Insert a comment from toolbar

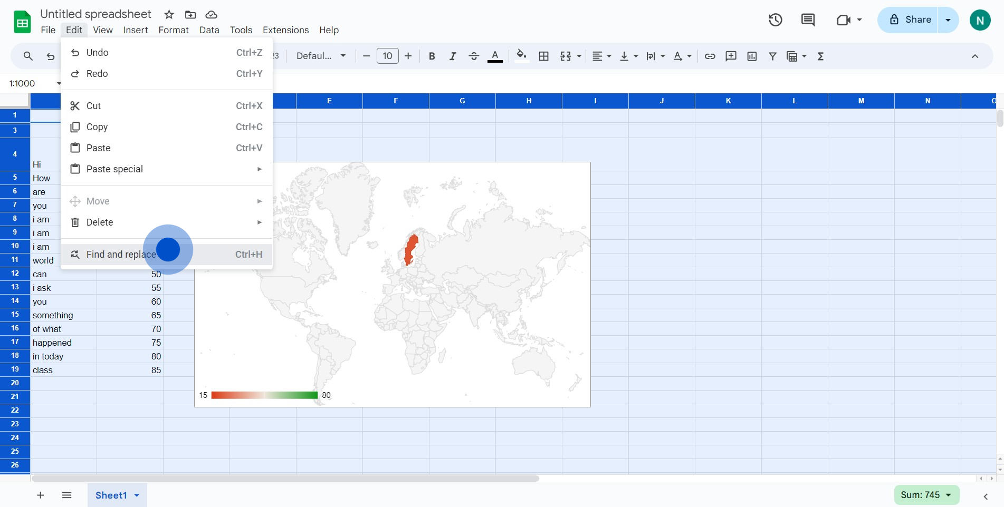[731, 56]
